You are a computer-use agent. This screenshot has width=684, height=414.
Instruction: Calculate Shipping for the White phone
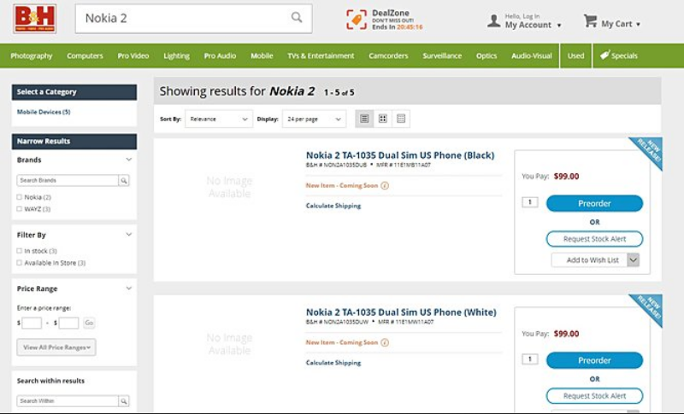coord(333,363)
